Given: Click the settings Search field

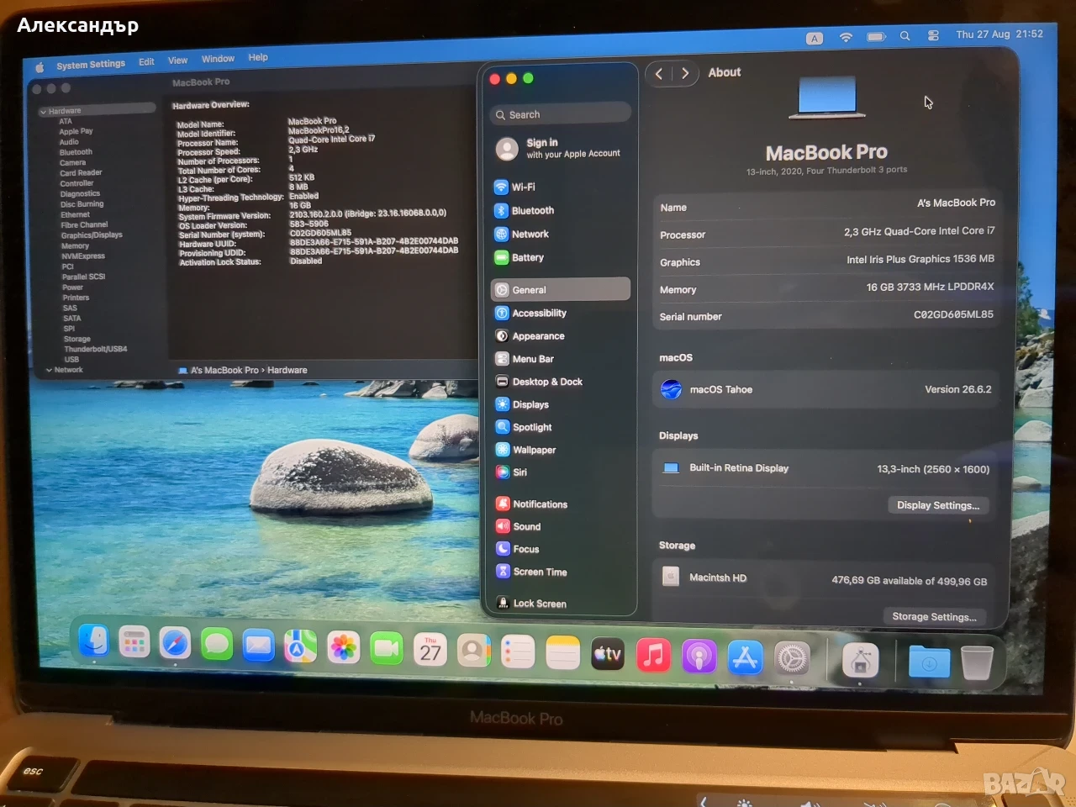Looking at the screenshot, I should coord(560,114).
